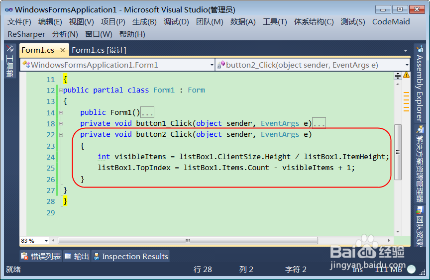Viewport: 430px width, 280px height.
Task: Click the ReSharper warning indicator icon
Action: [x=407, y=75]
